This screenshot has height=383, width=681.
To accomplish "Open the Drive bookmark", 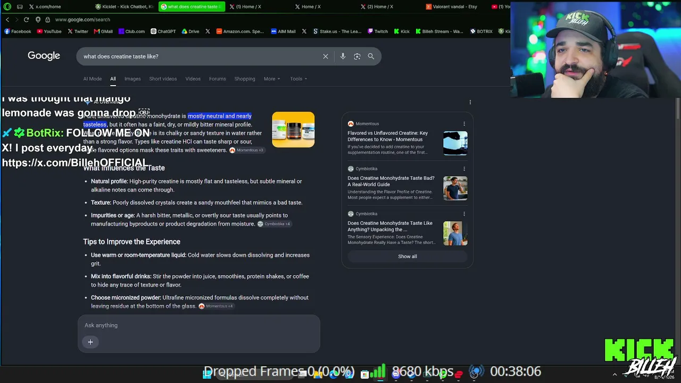I will tap(190, 31).
